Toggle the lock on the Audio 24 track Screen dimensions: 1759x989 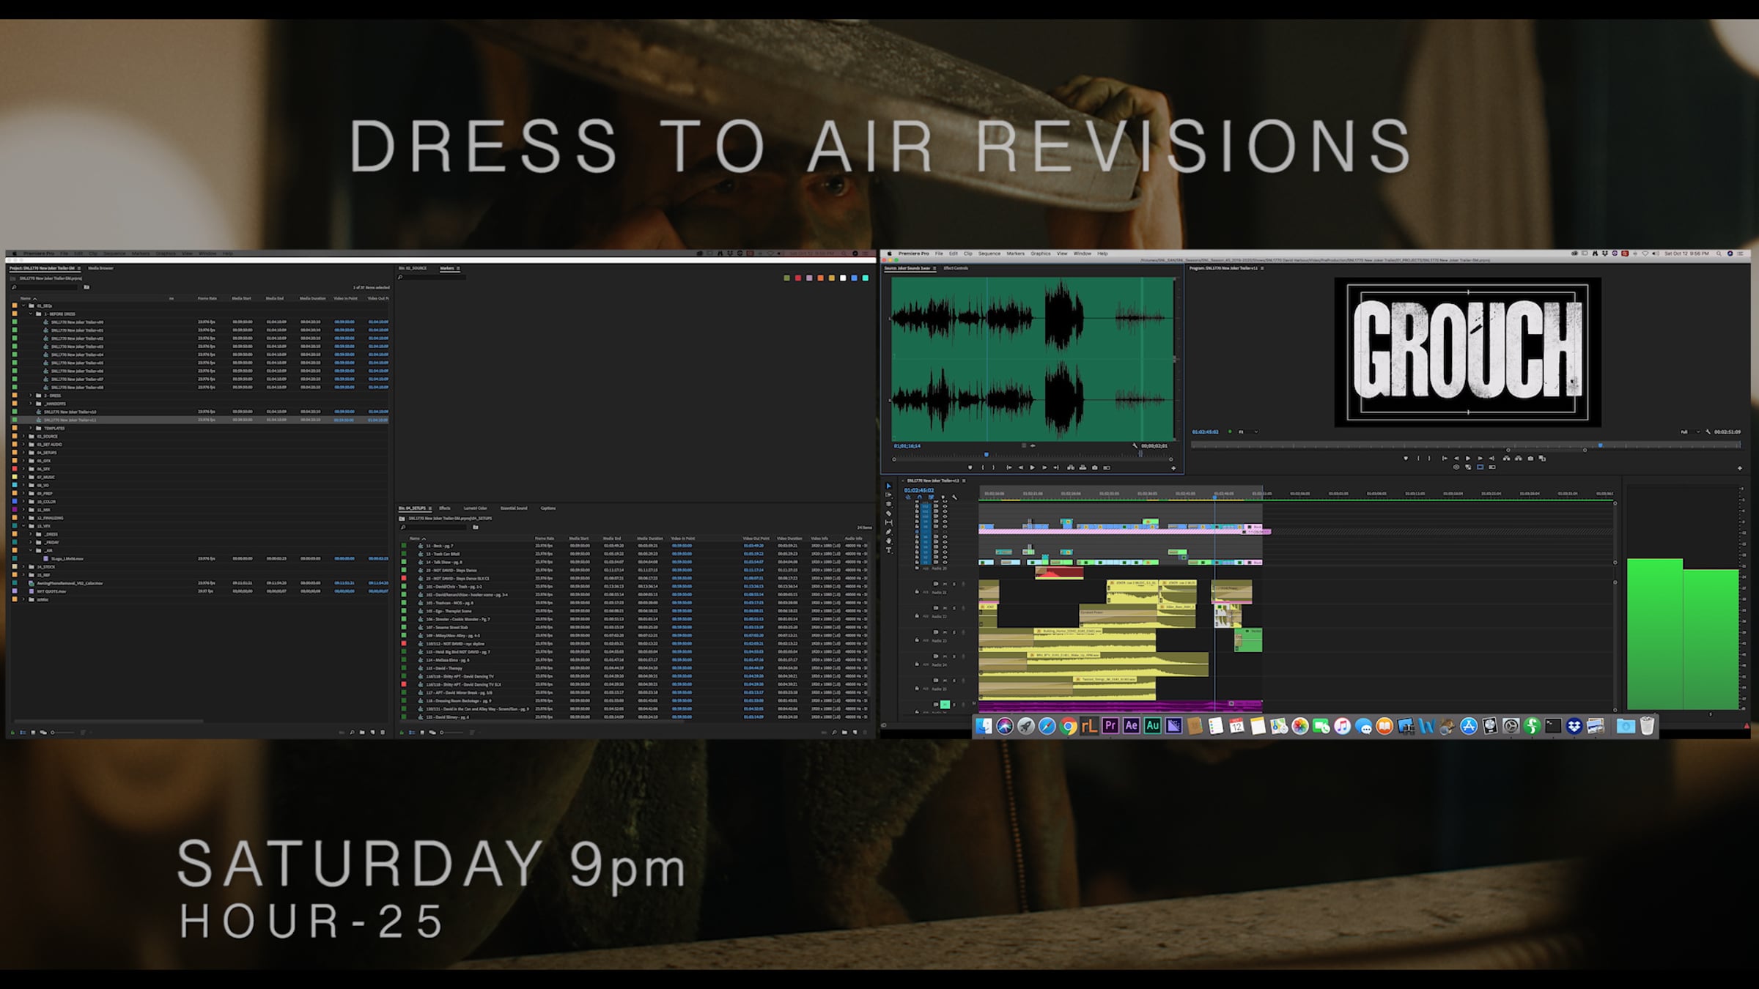[x=917, y=664]
